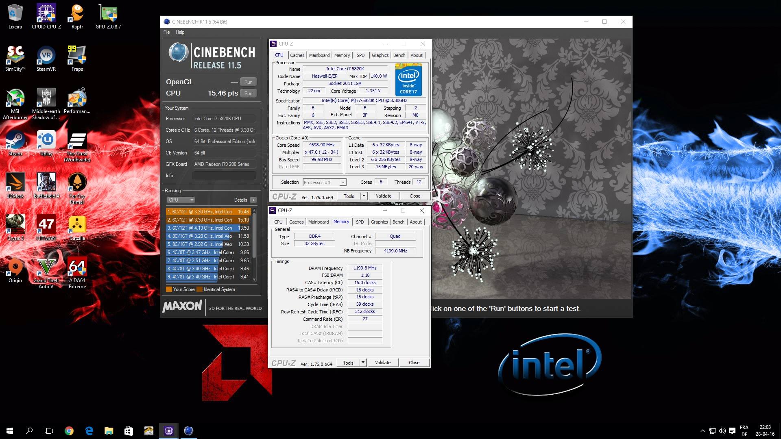
Task: Open CPUID CPU-Z desktop shortcut
Action: coord(46,16)
